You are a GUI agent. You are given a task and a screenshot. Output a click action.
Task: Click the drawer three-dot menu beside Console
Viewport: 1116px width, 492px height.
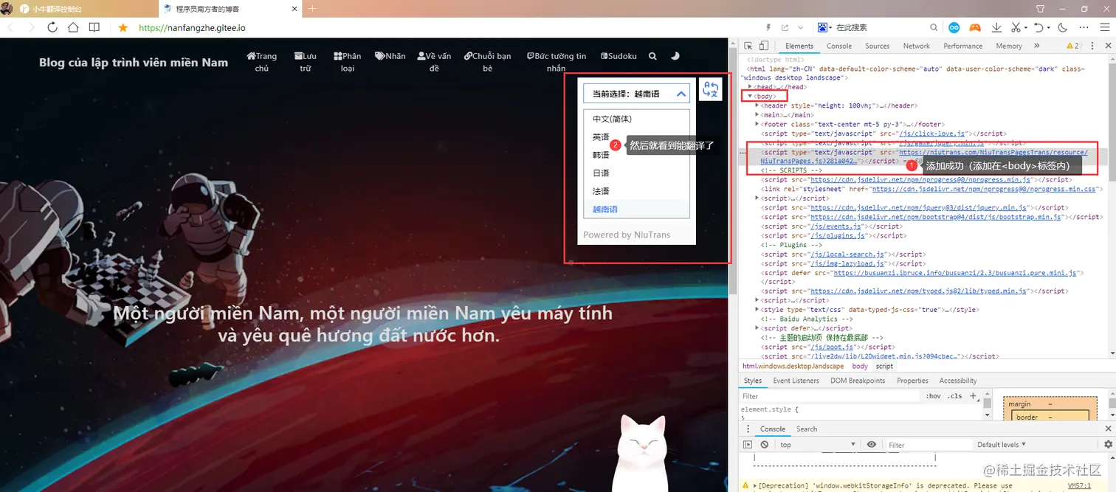[x=747, y=429]
